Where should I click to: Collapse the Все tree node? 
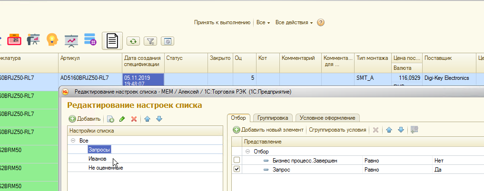[x=73, y=141]
